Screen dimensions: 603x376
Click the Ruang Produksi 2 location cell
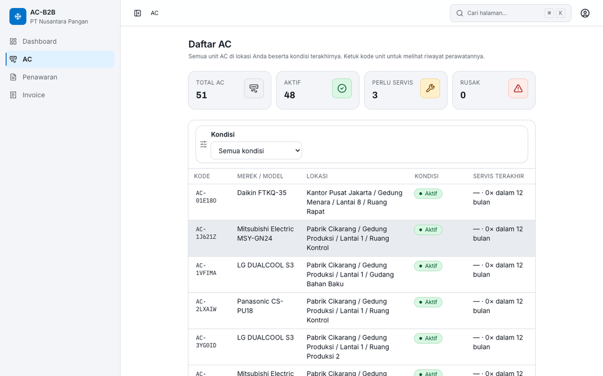(x=348, y=347)
